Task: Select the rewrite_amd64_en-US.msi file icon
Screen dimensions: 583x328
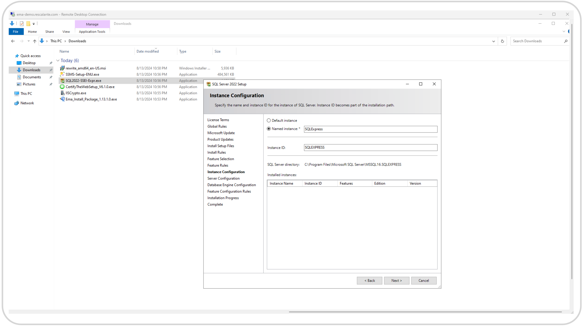Action: (62, 68)
